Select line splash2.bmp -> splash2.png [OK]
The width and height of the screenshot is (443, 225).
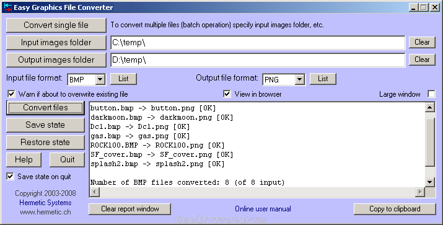coord(157,164)
